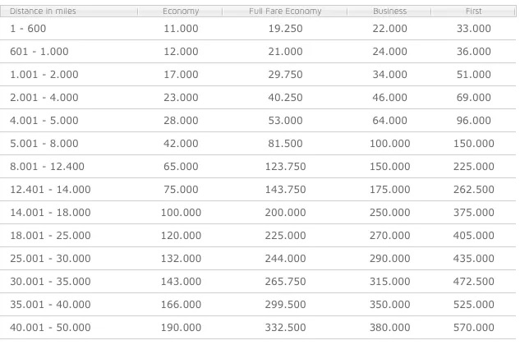Select the 8.001 - 12.400 distance row
The image size is (520, 345).
click(258, 166)
